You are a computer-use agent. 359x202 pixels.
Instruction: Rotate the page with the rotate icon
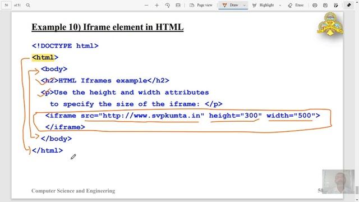coord(167,5)
